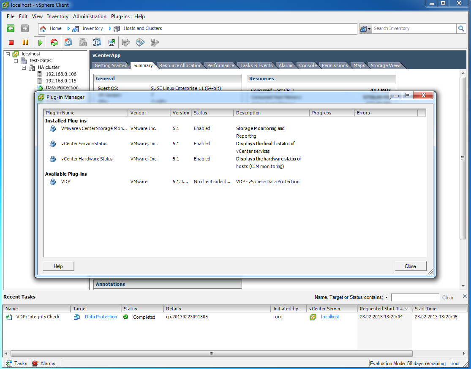
Task: Sort by Requested Start Time column arrow
Action: tap(407, 309)
